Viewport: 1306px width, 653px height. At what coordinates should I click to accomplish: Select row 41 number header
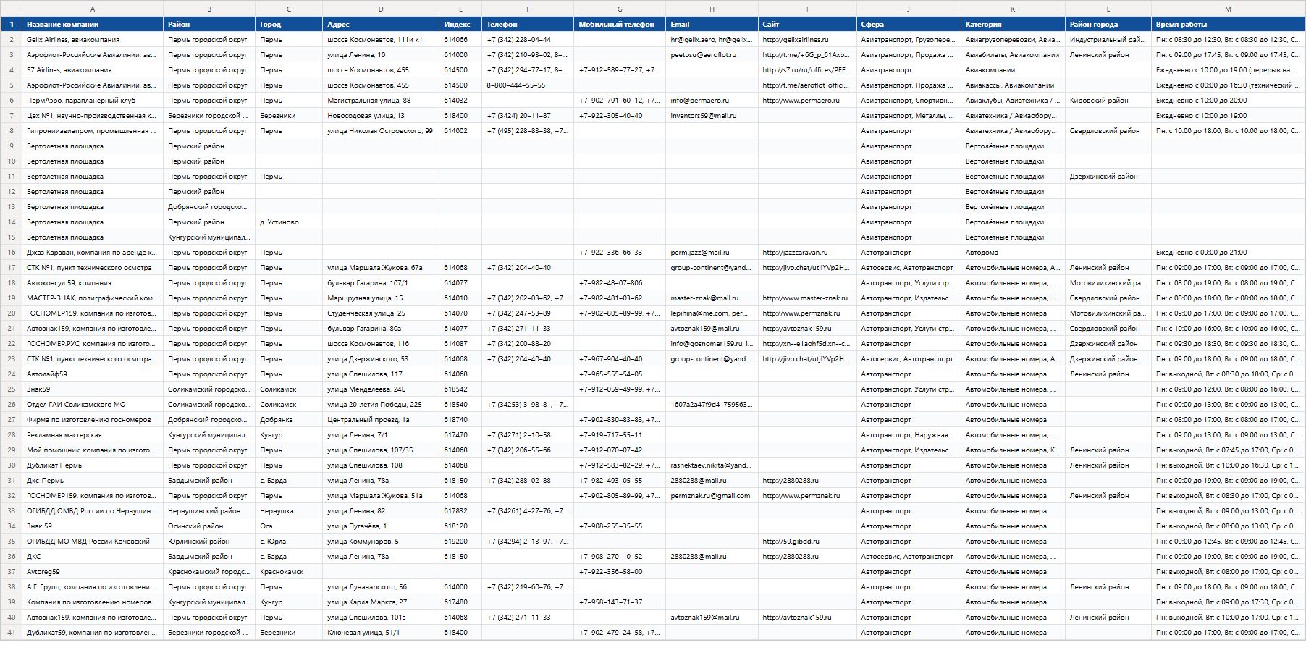coord(12,633)
